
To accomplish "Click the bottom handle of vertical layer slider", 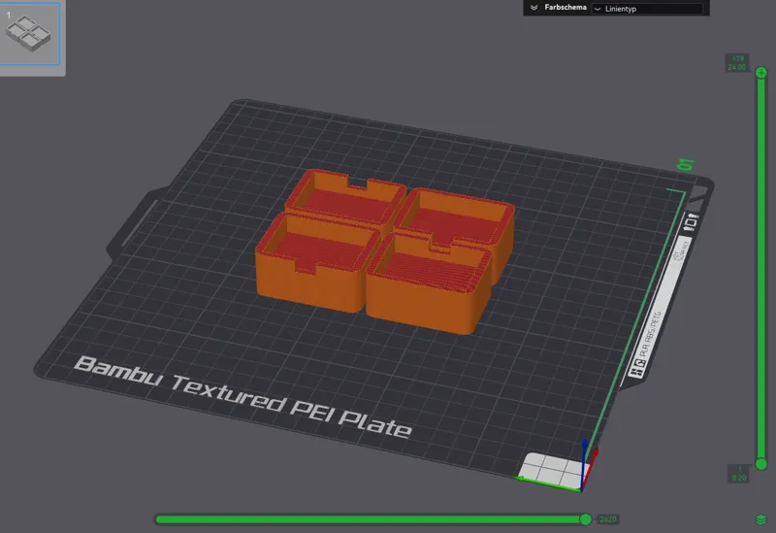I will point(761,464).
